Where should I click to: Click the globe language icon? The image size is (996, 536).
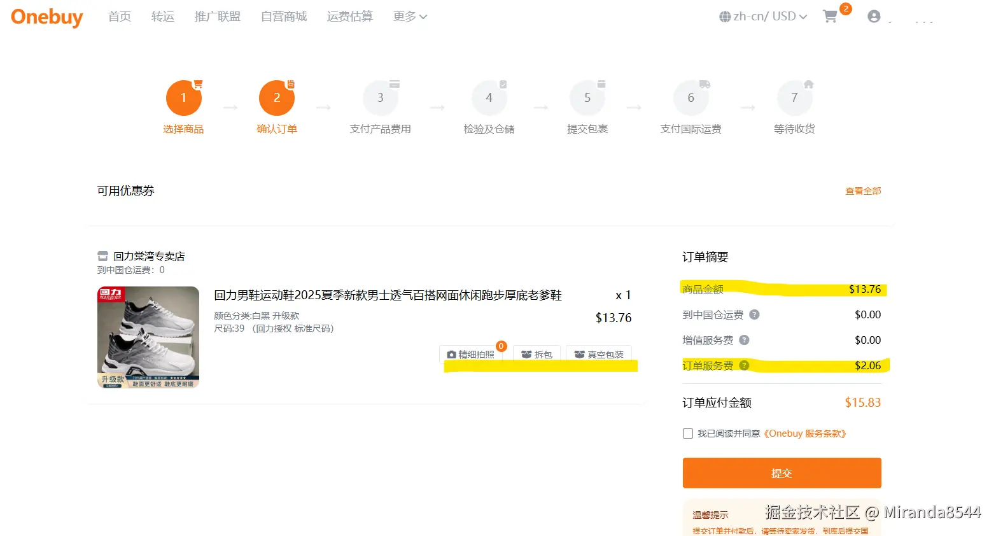pos(725,17)
